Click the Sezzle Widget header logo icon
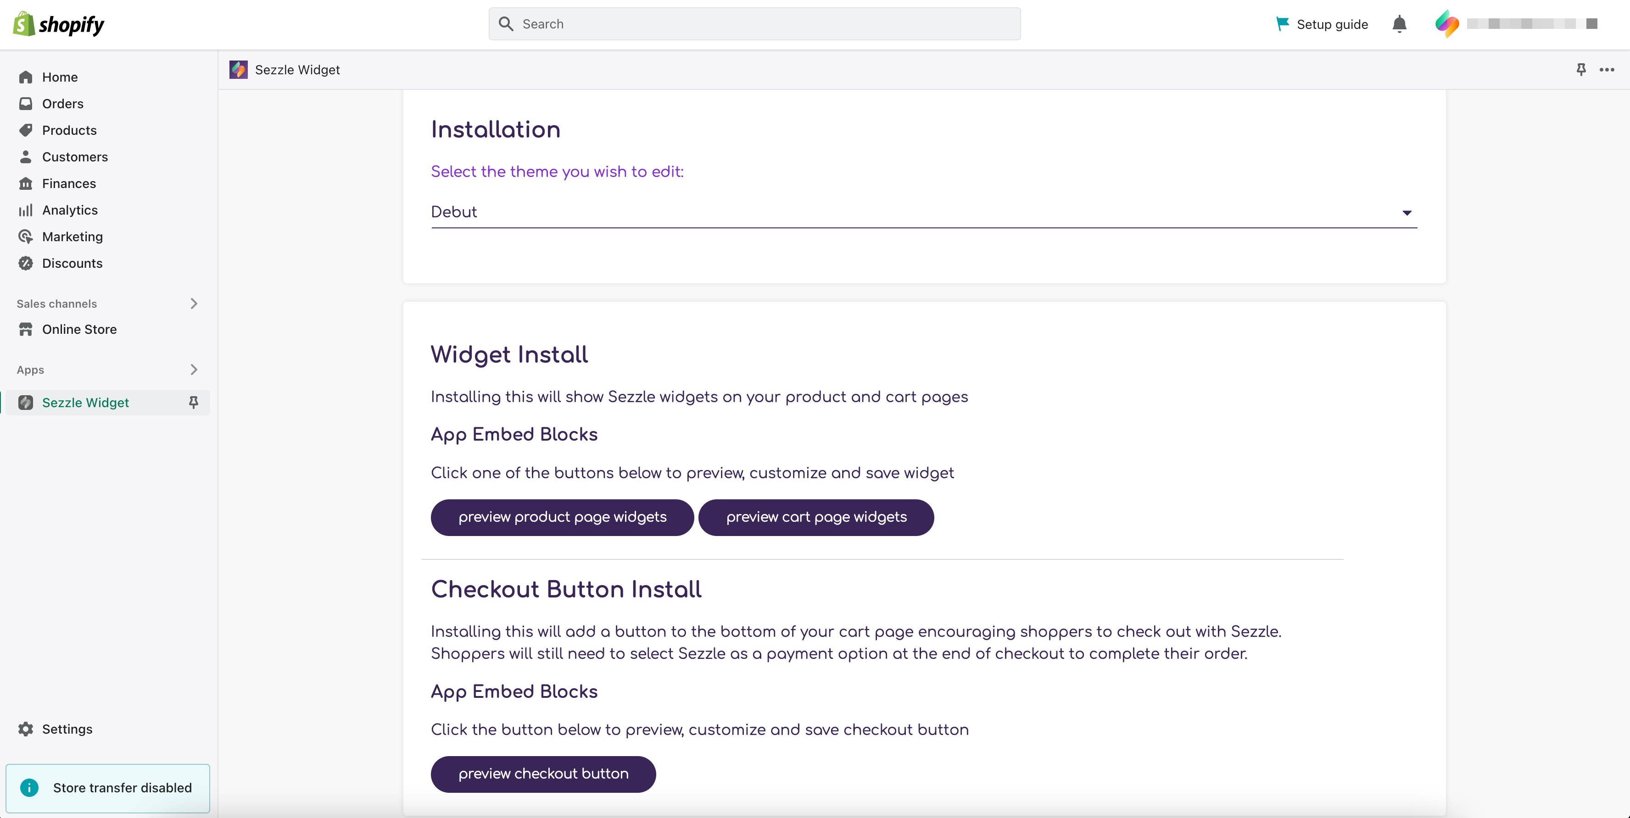Image resolution: width=1630 pixels, height=818 pixels. coord(239,70)
